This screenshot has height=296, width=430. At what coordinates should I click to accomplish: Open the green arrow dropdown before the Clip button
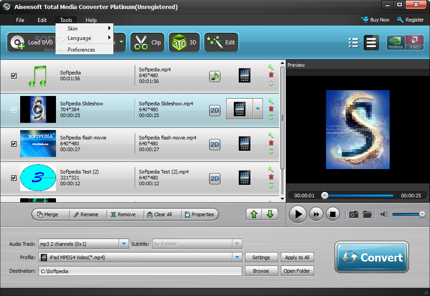pyautogui.click(x=121, y=42)
